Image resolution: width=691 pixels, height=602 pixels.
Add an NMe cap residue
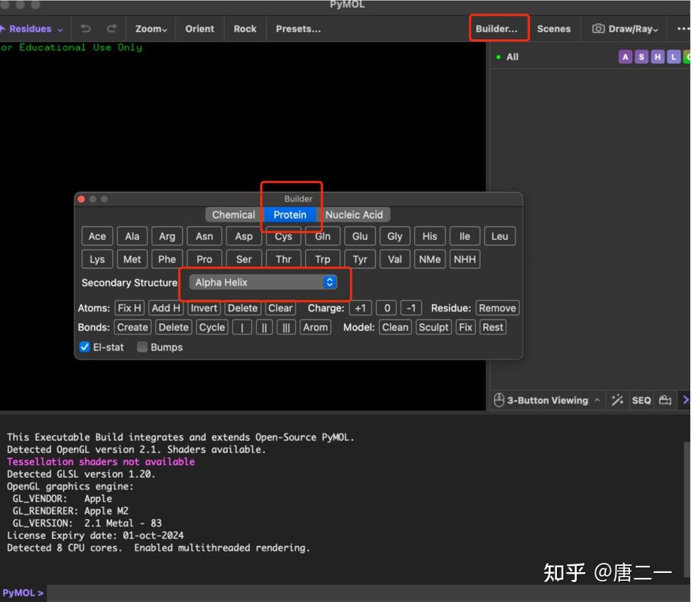(x=430, y=260)
